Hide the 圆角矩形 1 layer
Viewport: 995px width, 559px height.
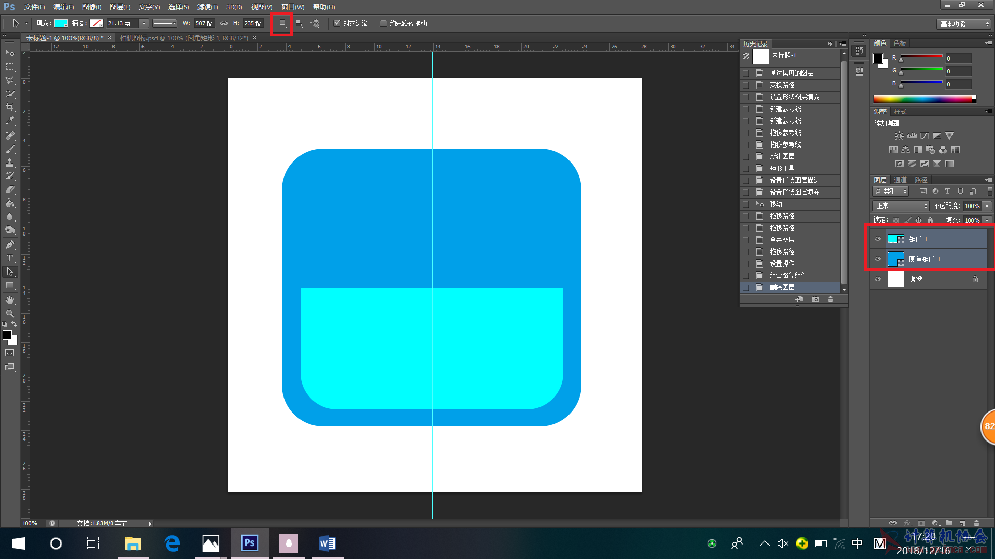(878, 259)
